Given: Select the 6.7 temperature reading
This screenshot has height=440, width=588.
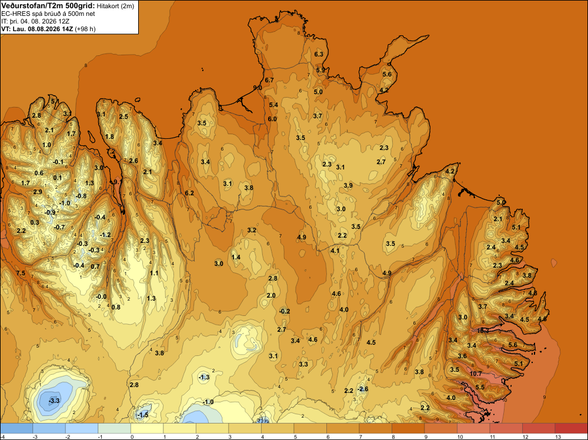Looking at the screenshot, I should click(269, 80).
